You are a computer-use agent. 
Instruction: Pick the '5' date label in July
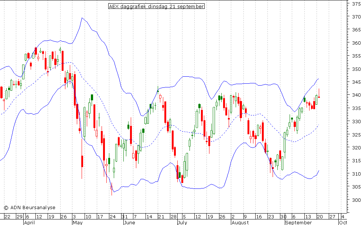(x=184, y=217)
